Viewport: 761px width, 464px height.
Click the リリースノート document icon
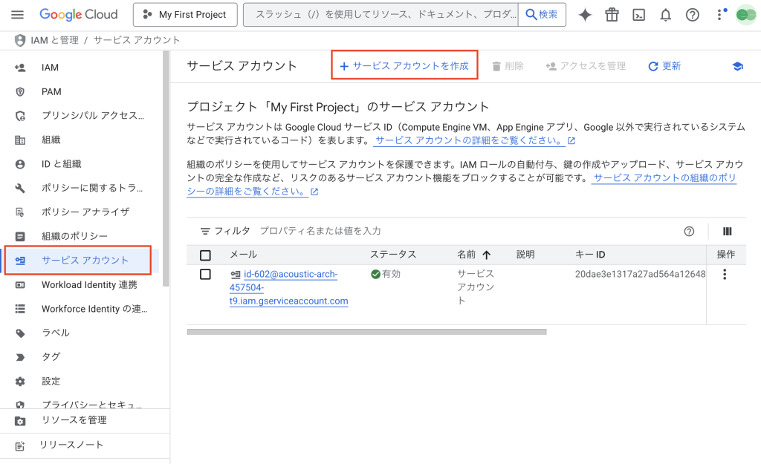(x=20, y=445)
